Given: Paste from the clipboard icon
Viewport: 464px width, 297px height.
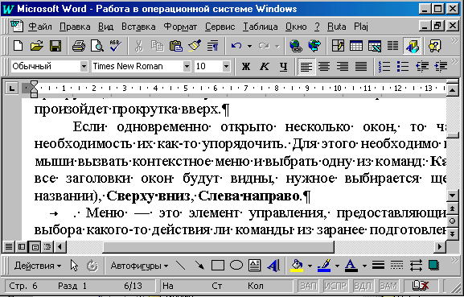Looking at the screenshot, I should 176,46.
